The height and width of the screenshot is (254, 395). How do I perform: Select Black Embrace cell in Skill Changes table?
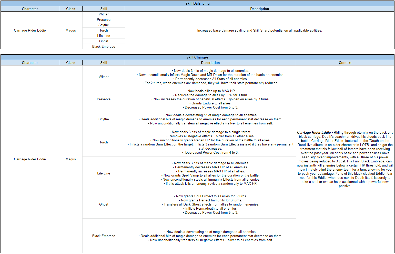[104, 236]
